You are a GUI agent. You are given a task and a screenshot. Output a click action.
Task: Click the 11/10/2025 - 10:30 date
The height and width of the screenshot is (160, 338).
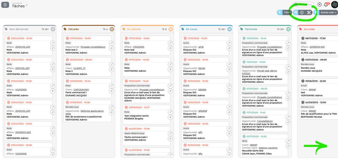pos(198,38)
